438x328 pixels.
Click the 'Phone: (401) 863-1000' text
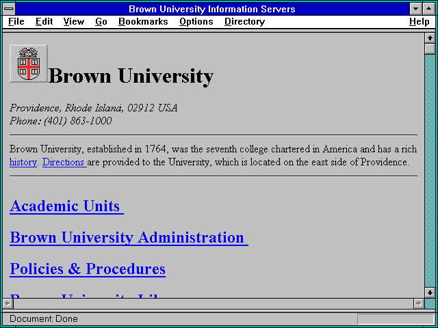point(61,121)
